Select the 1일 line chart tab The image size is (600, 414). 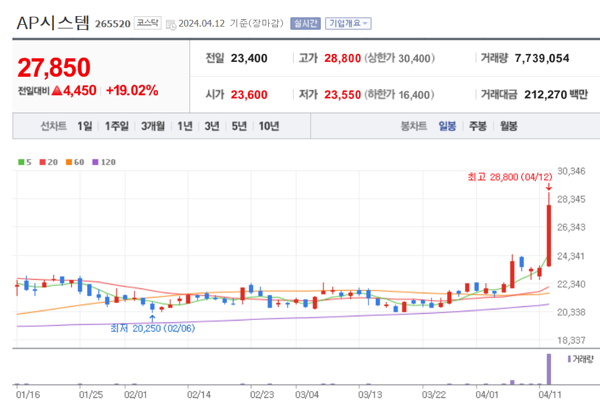85,126
